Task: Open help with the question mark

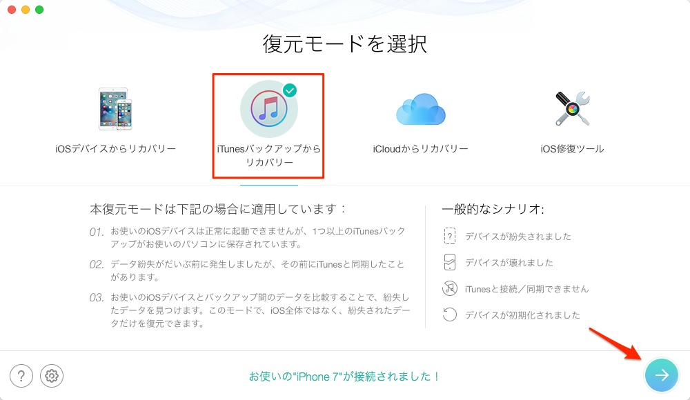Action: pos(21,376)
